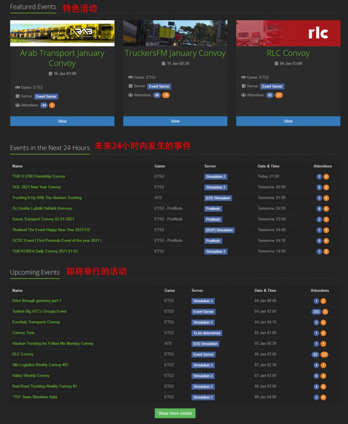Open the TSI Team Simulator Italia event
The width and height of the screenshot is (348, 424).
pyautogui.click(x=35, y=397)
